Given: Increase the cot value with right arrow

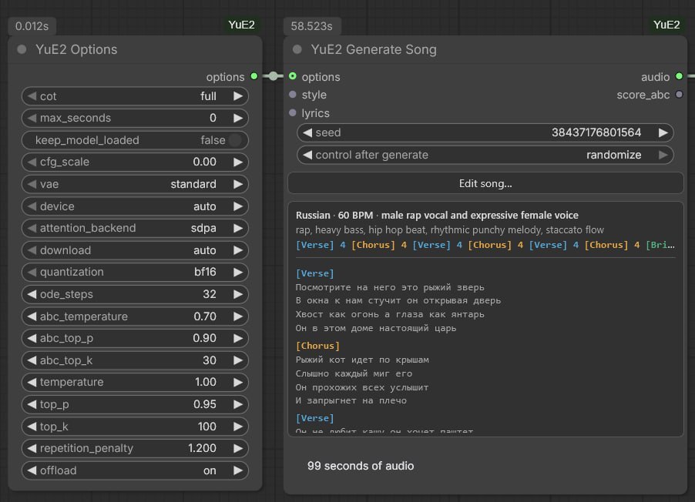Looking at the screenshot, I should [x=238, y=96].
